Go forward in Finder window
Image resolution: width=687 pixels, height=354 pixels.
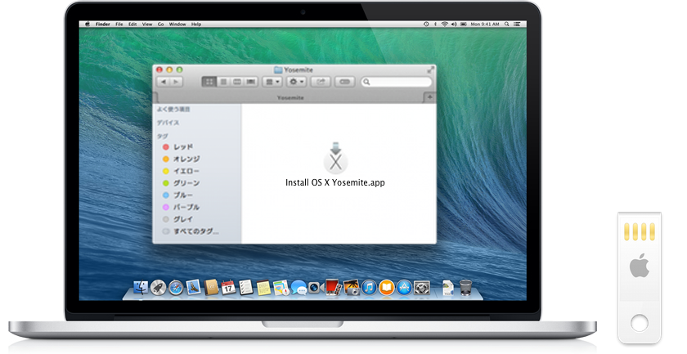click(x=176, y=82)
